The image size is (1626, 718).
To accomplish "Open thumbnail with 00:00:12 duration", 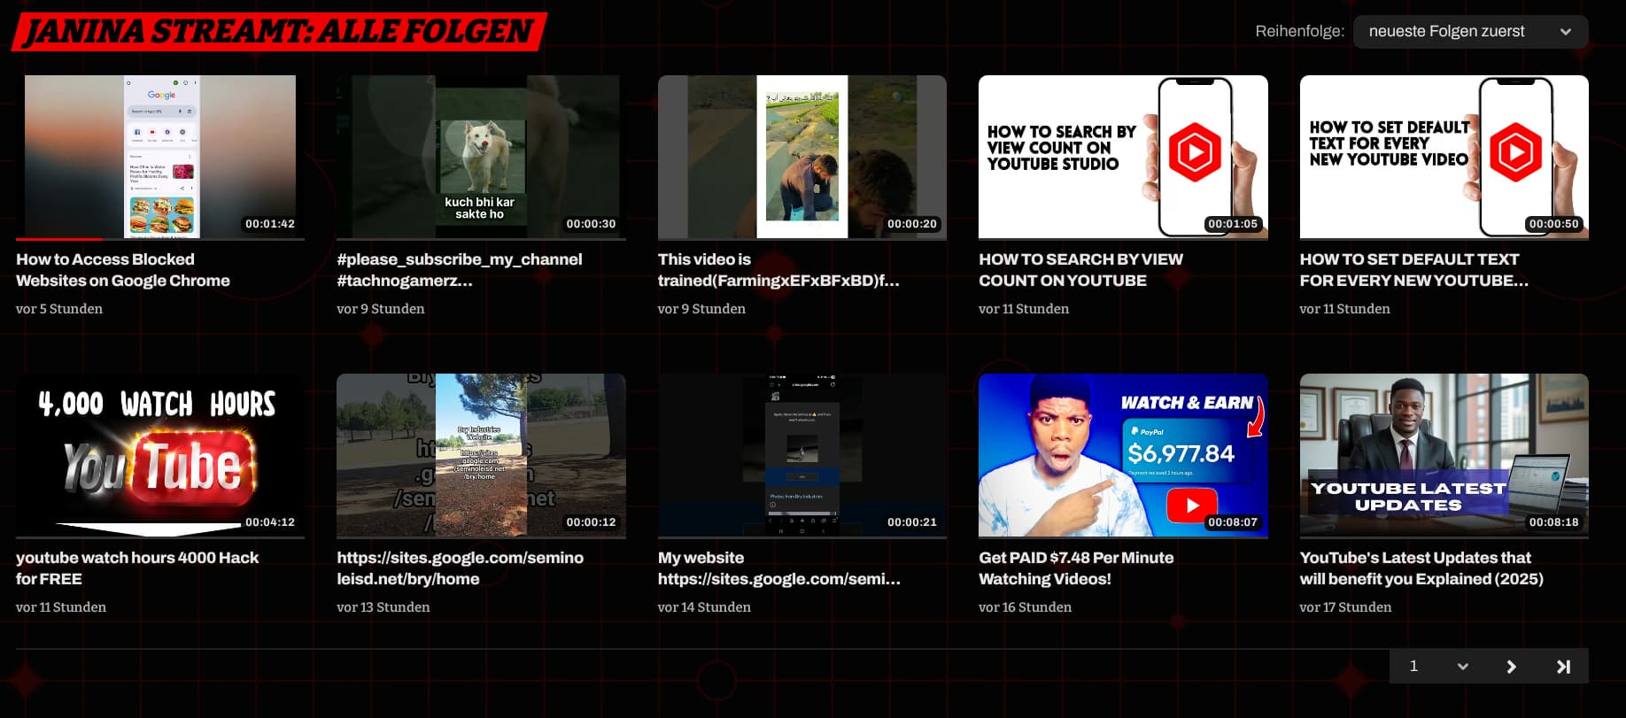I will coord(481,455).
